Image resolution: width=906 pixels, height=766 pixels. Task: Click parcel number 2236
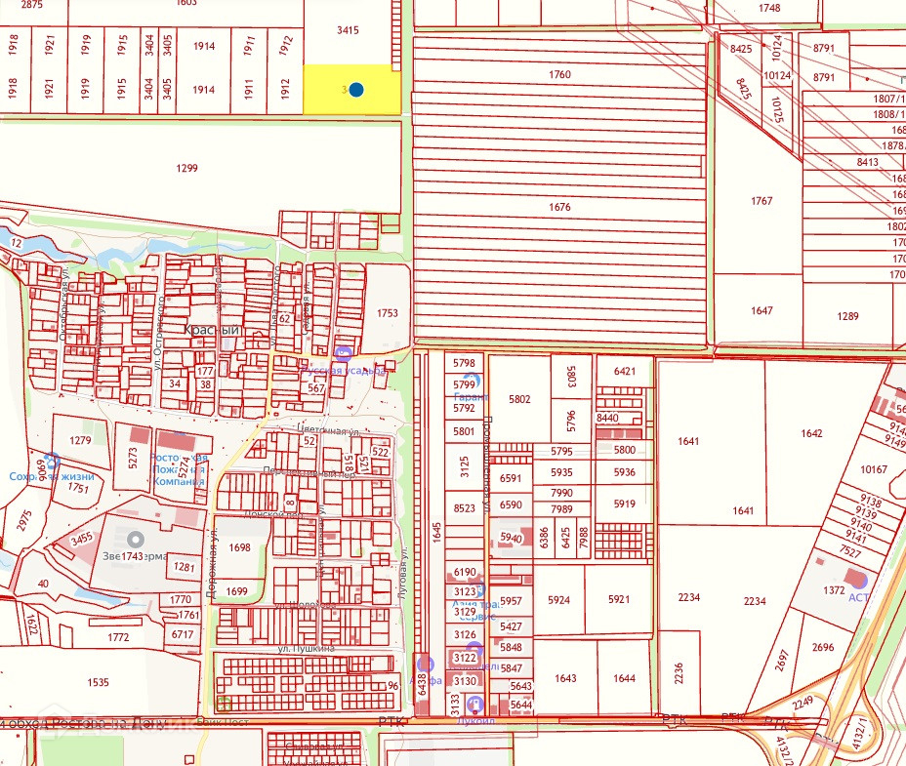679,673
